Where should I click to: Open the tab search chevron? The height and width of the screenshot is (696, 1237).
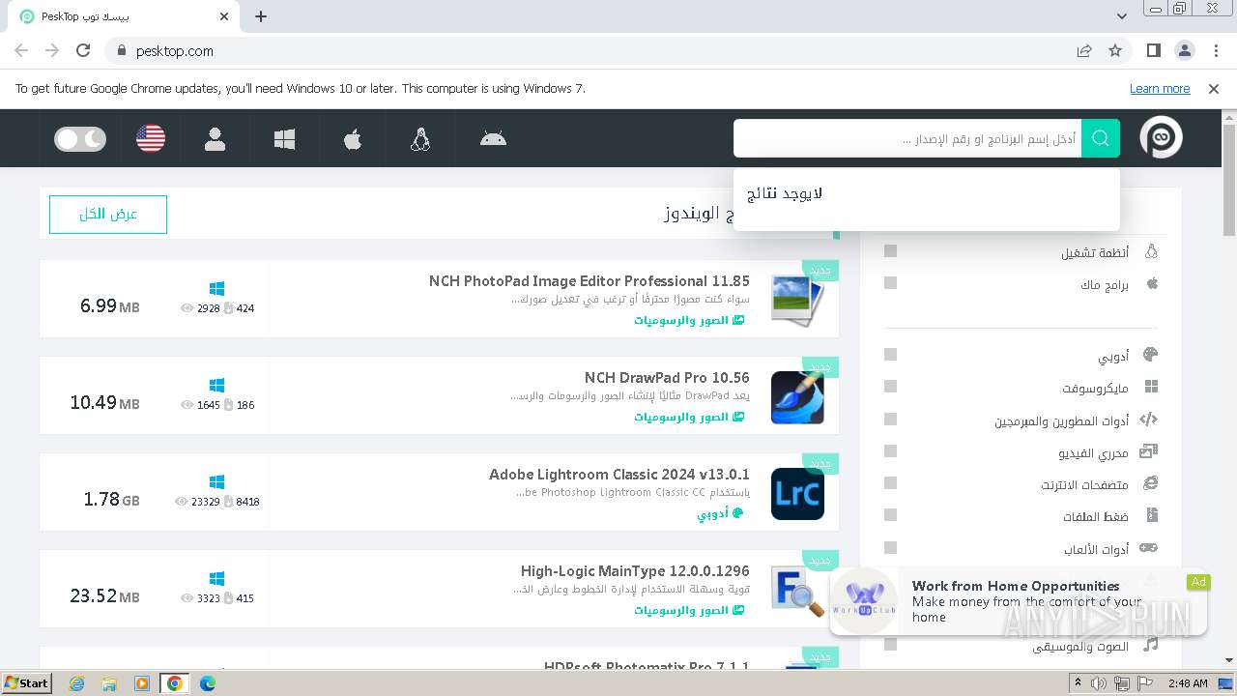point(1122,16)
